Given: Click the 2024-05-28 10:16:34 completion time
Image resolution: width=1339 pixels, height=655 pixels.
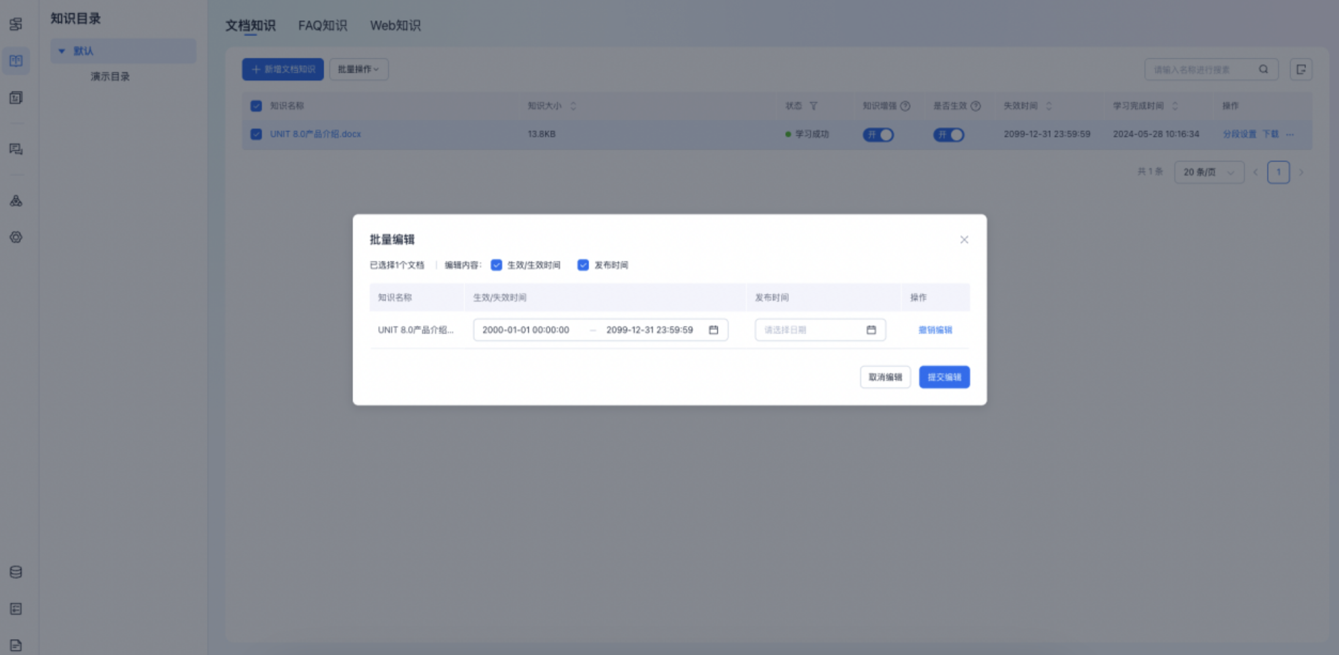Looking at the screenshot, I should (1156, 134).
